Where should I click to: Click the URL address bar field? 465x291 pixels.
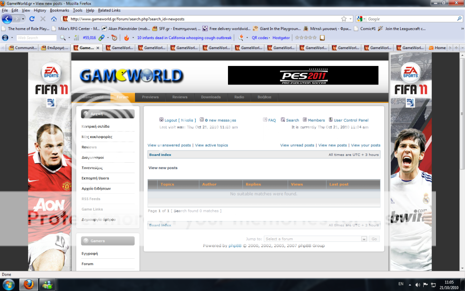[205, 19]
